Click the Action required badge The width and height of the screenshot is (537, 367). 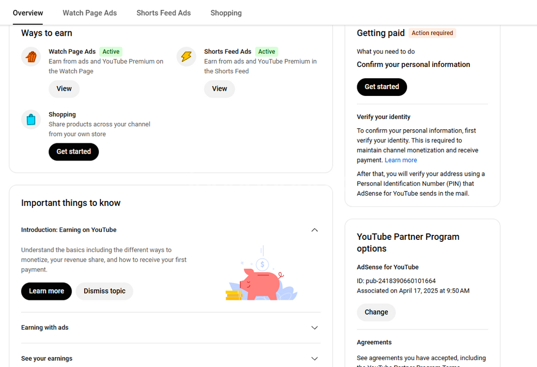coord(432,33)
